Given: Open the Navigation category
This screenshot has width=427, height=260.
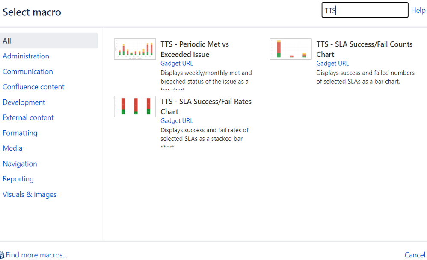Looking at the screenshot, I should [20, 164].
